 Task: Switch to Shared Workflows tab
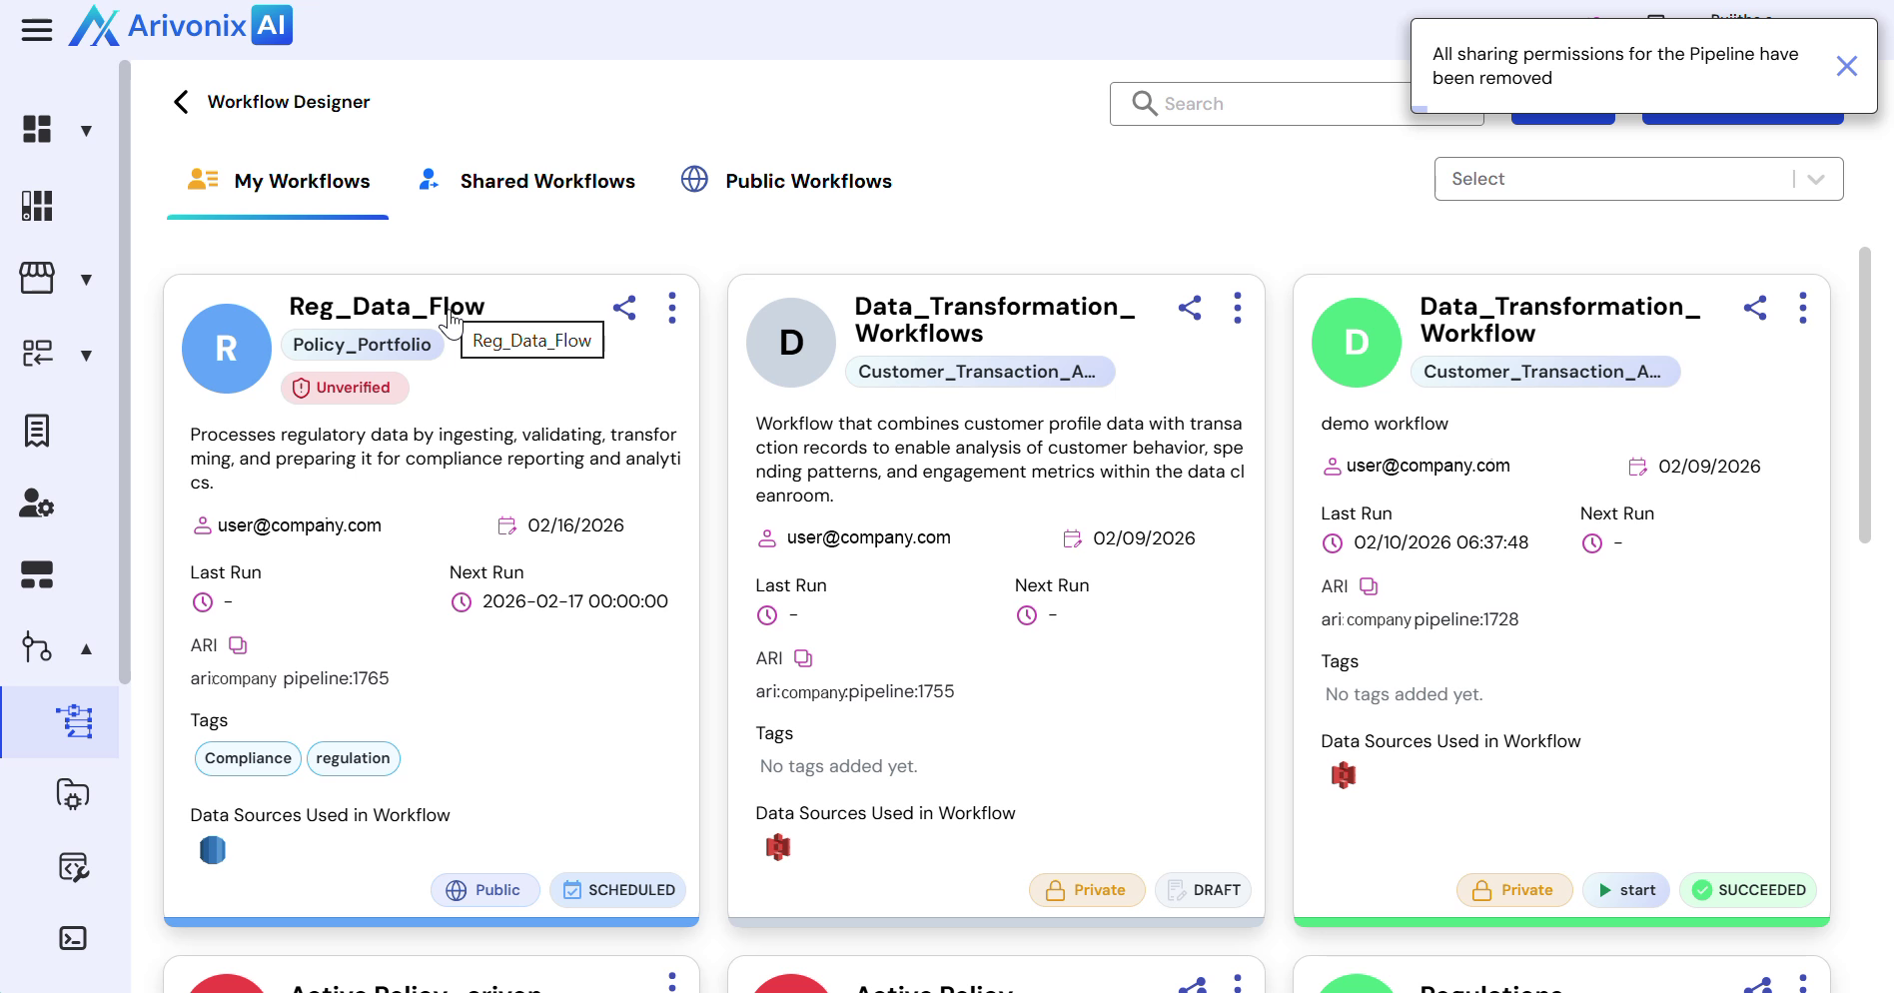526,181
